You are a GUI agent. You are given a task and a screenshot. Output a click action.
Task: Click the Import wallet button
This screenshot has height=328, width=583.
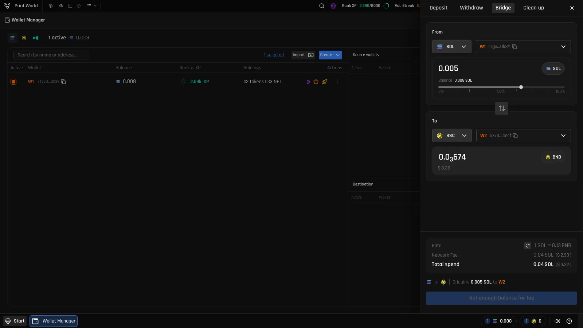303,55
